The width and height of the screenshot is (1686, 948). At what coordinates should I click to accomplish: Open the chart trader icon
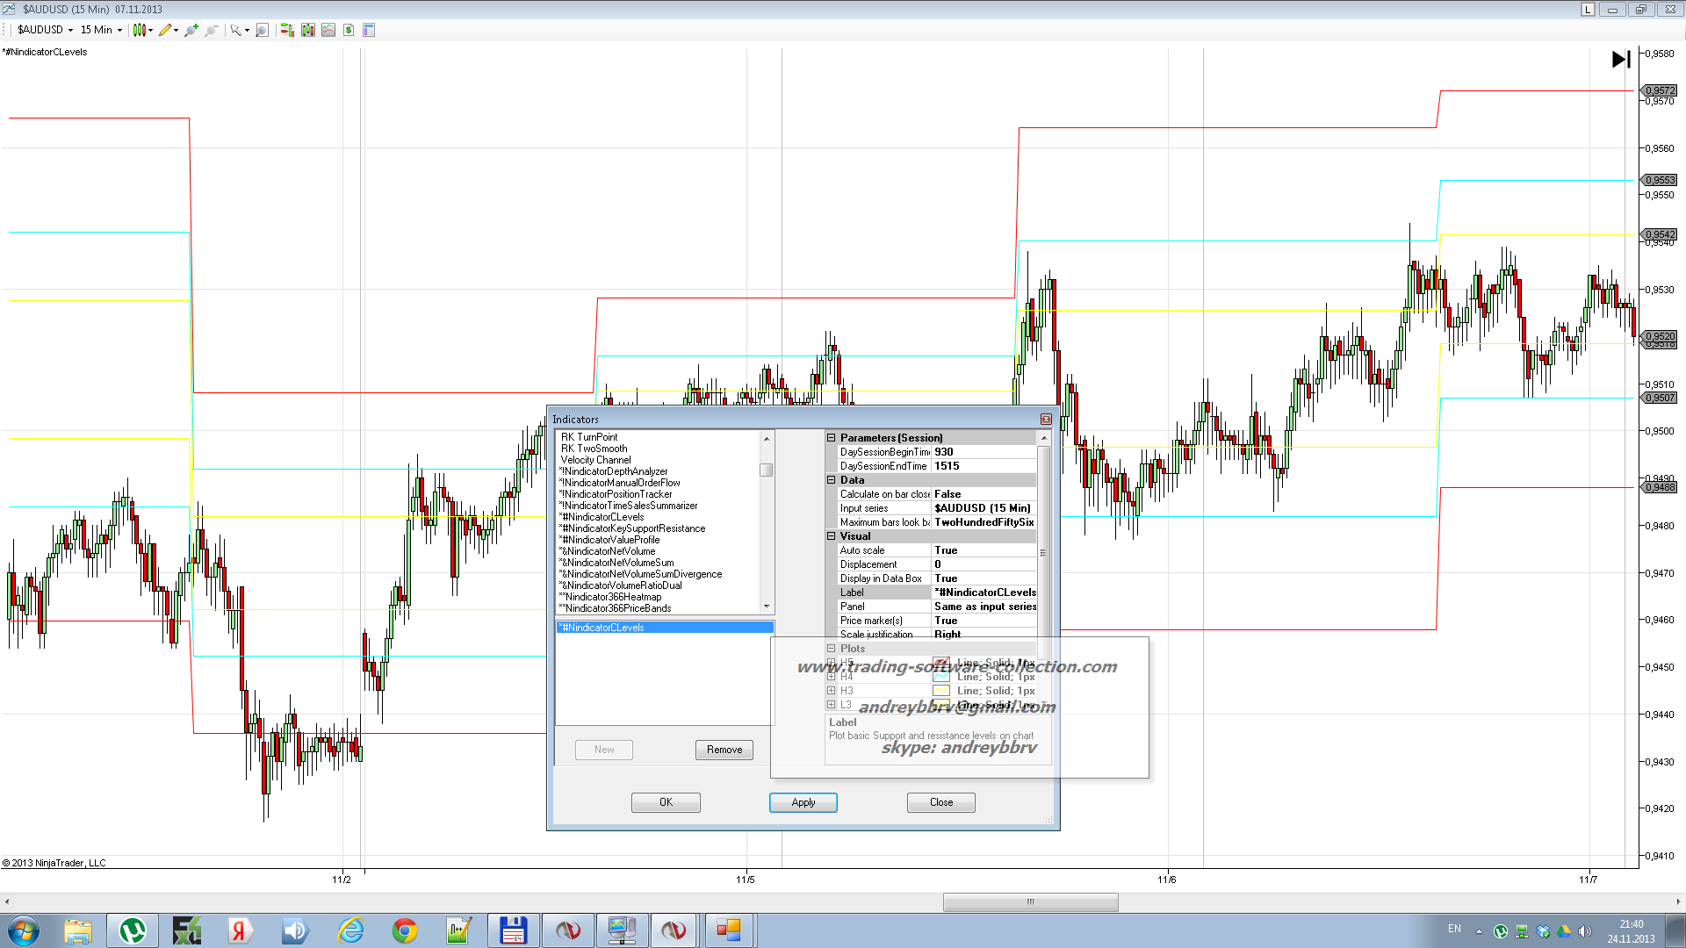pyautogui.click(x=287, y=30)
